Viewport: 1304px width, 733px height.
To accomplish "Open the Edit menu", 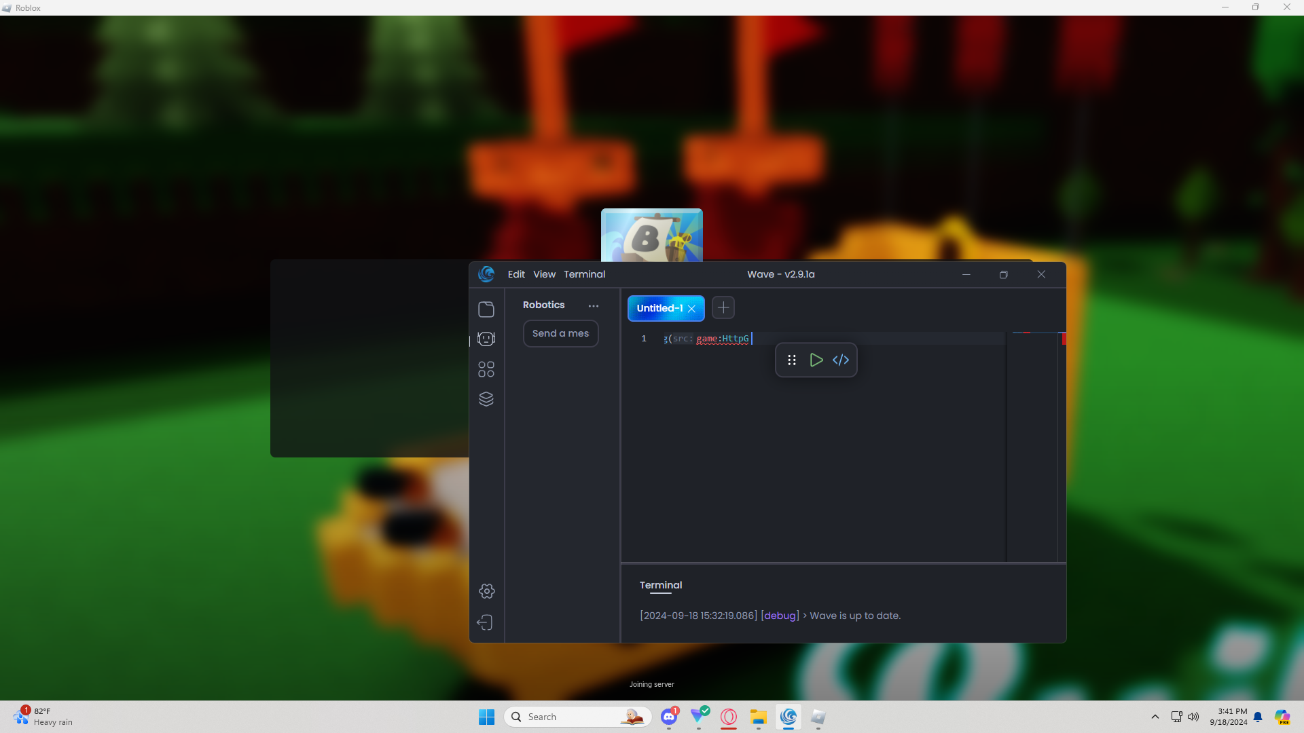I will [516, 274].
